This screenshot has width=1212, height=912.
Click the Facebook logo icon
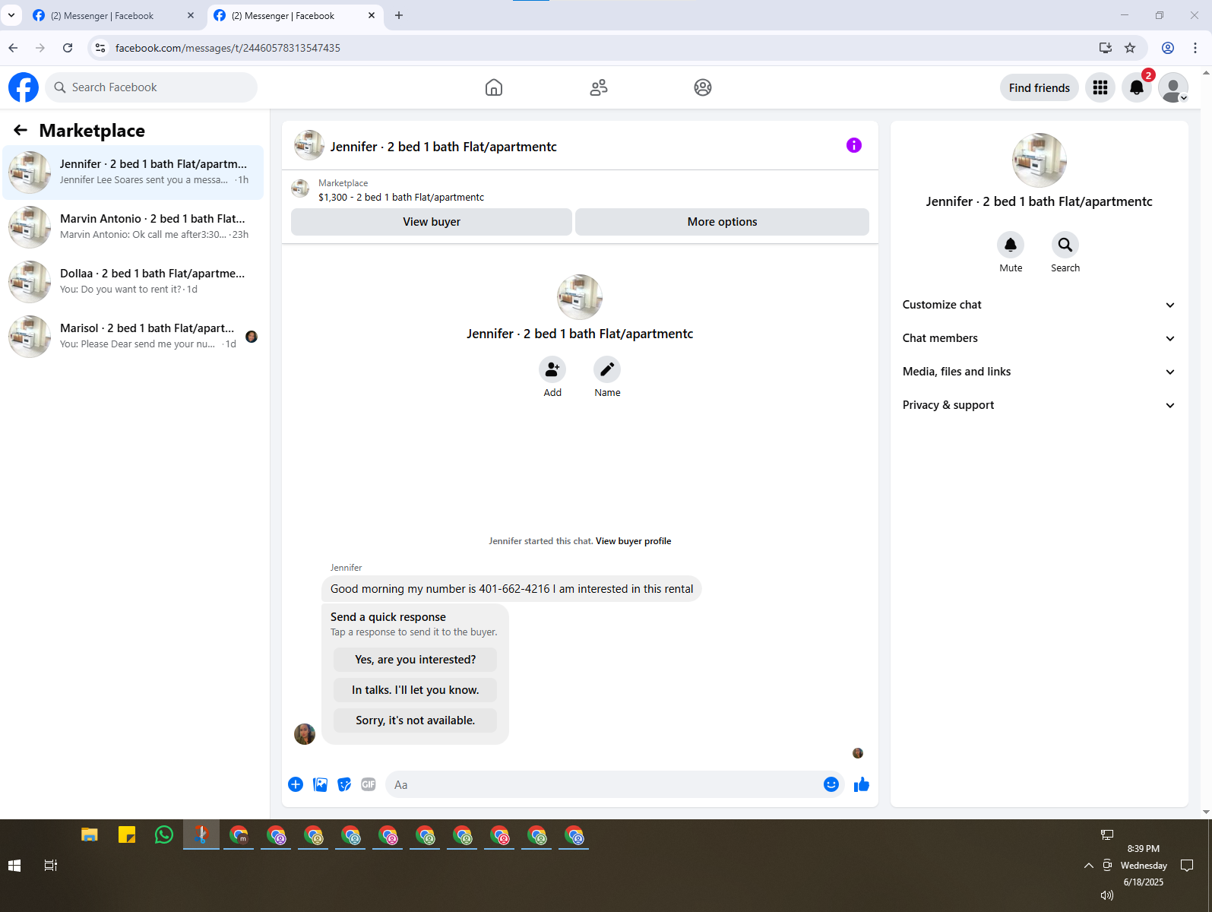[x=24, y=87]
